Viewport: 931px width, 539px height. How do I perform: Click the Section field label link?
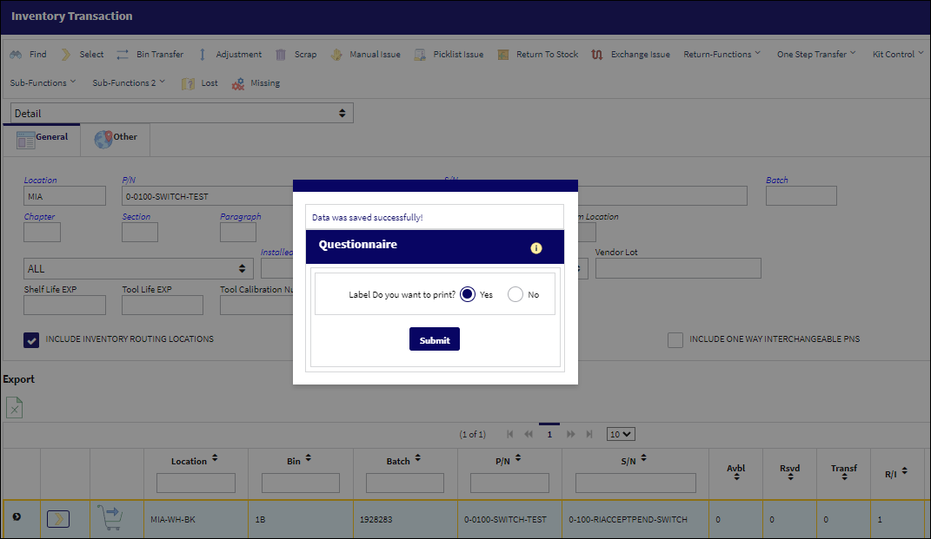(136, 216)
